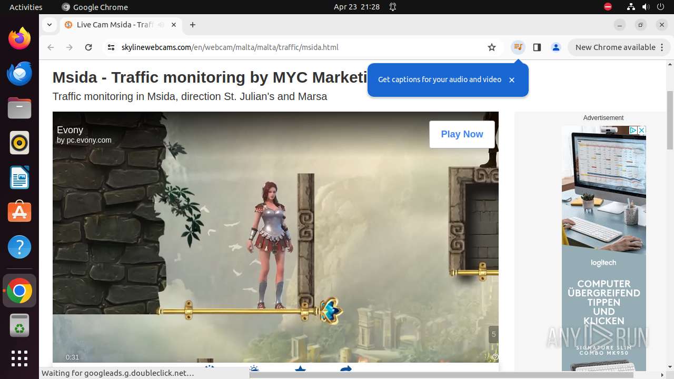
Task: Click AdChoices icon on Logitech ad
Action: point(634,130)
